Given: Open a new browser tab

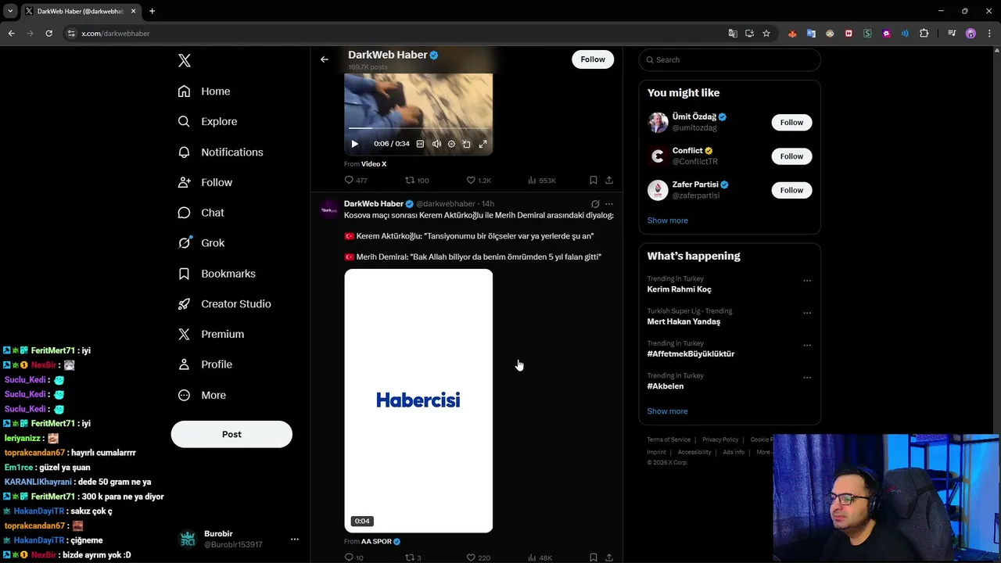Looking at the screenshot, I should tap(152, 11).
